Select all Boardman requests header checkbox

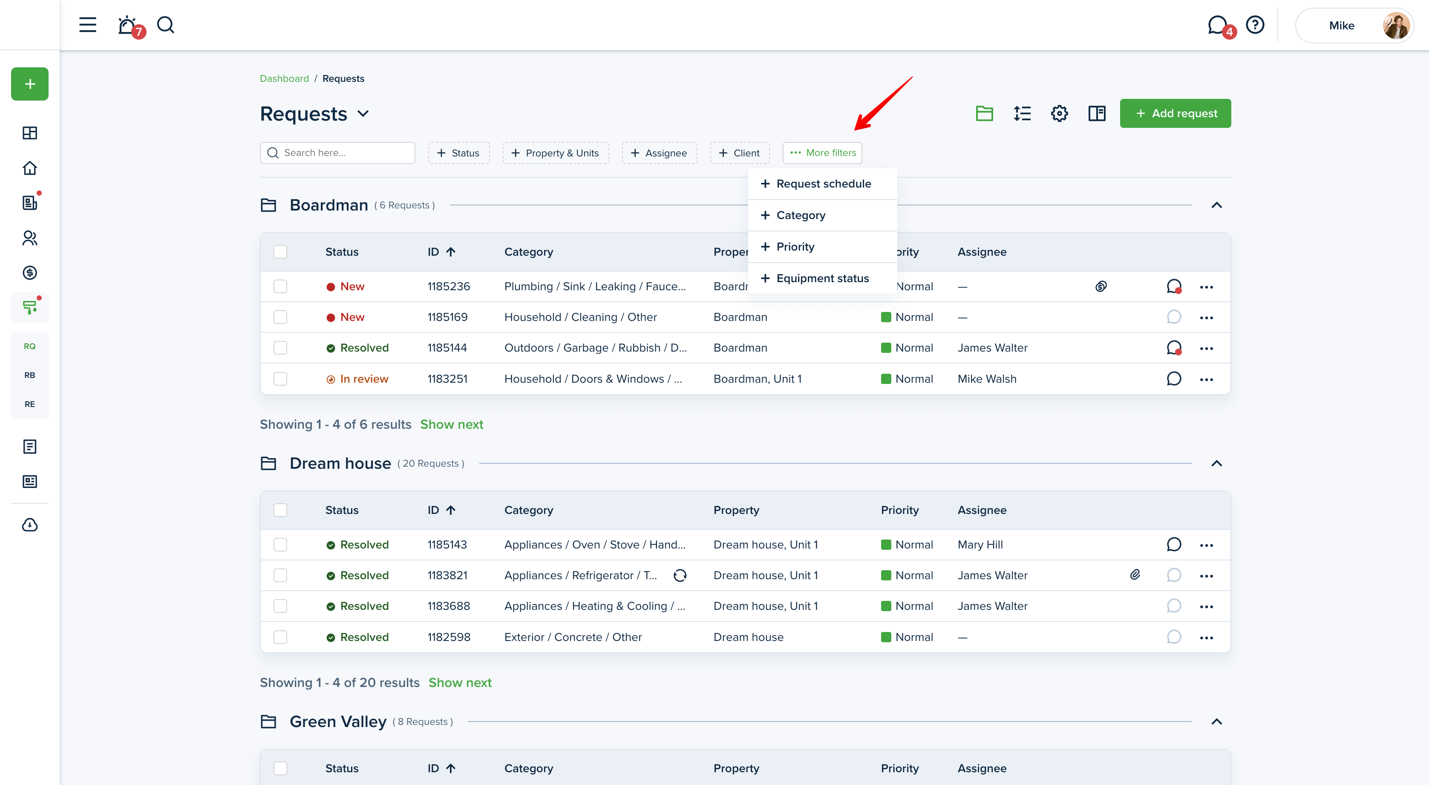click(280, 252)
